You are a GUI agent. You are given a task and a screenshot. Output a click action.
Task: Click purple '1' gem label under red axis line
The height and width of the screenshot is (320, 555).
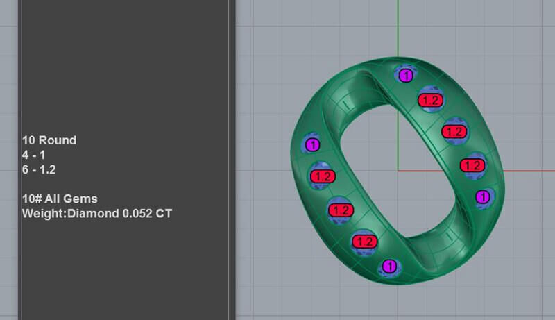pyautogui.click(x=483, y=197)
